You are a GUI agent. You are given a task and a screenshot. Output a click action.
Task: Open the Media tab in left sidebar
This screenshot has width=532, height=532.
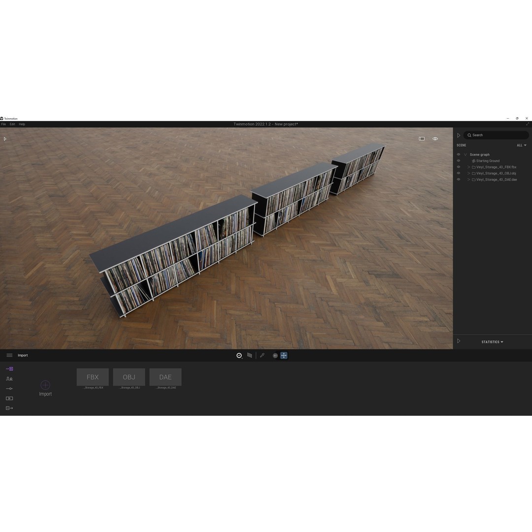tap(9, 399)
